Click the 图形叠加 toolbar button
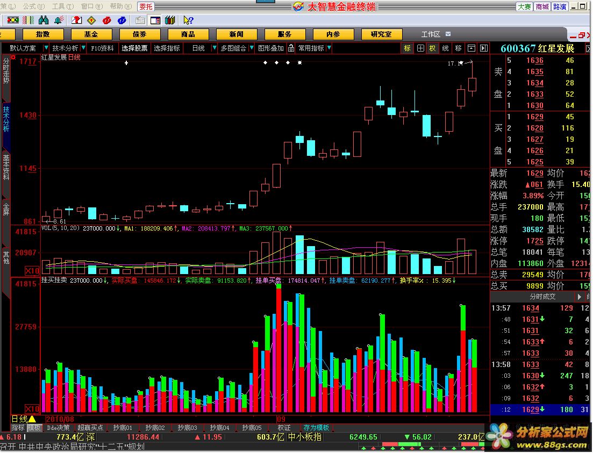Viewport: 593px width, 453px height. pyautogui.click(x=271, y=48)
